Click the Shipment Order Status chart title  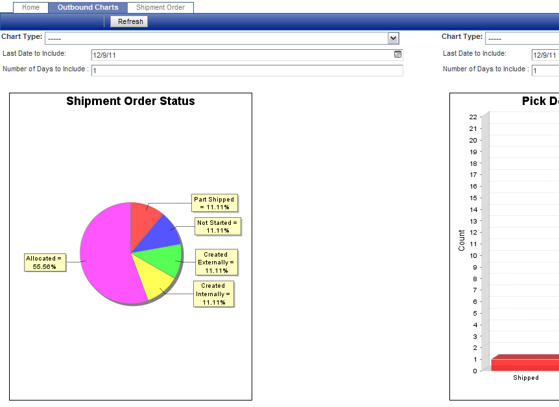pos(130,101)
